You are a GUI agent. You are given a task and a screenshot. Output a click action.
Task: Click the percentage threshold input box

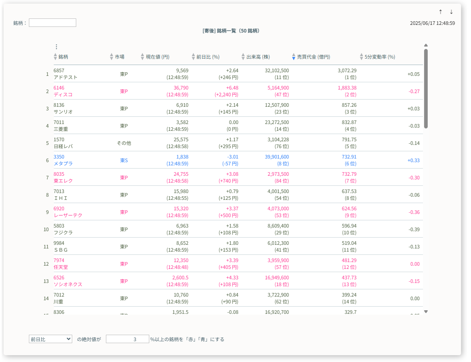point(127,339)
